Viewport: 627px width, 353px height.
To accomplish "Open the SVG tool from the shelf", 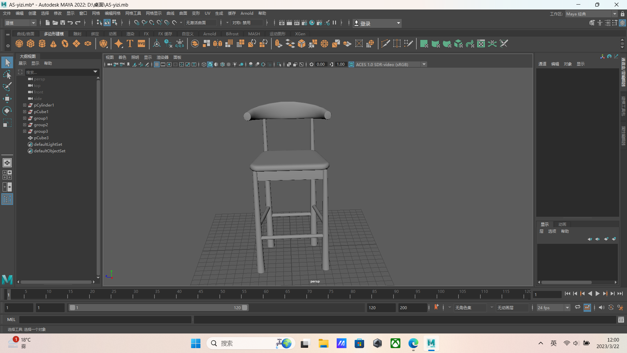I will [141, 43].
